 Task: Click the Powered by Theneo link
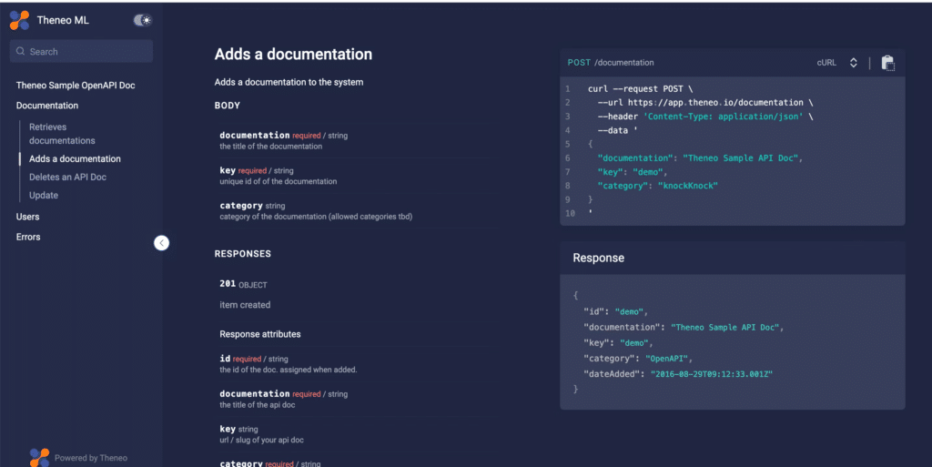coord(91,458)
